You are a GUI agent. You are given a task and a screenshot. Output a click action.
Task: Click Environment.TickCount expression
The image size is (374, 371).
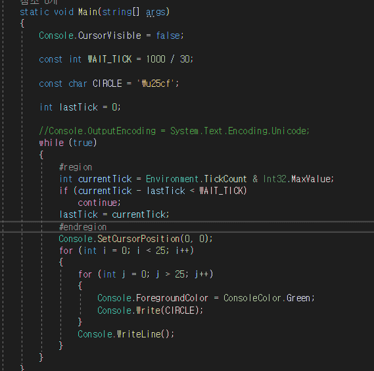196,179
